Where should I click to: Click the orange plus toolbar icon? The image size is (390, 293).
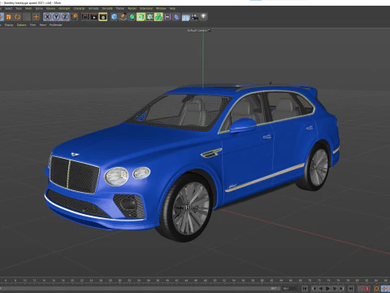pos(36,17)
